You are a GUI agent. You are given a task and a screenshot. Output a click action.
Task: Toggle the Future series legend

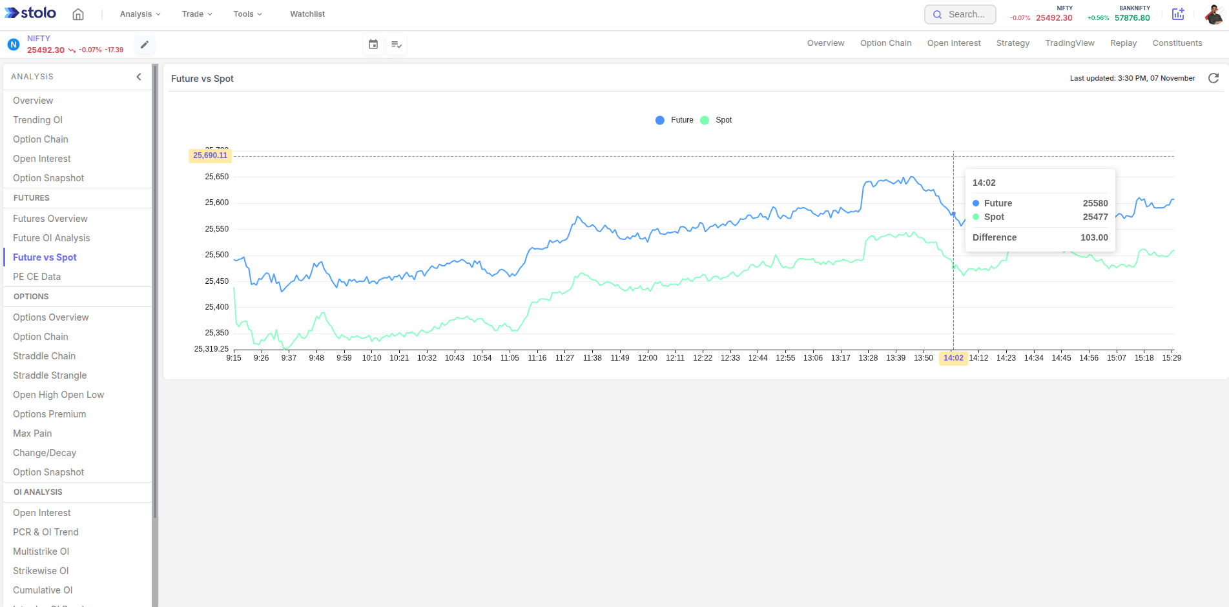coord(674,120)
